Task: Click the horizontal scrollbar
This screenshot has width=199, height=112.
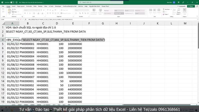Action: pos(157,105)
